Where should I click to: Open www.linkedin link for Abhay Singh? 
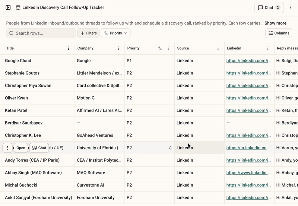coord(248,173)
